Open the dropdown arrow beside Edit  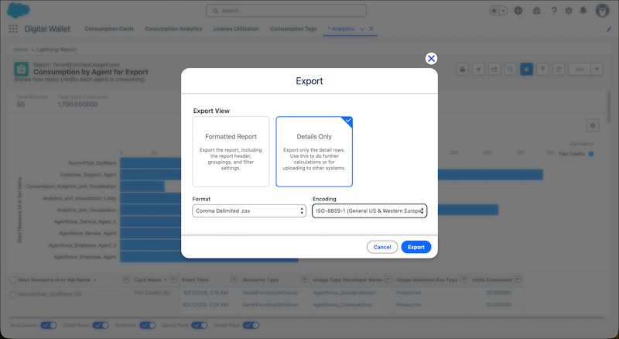(x=597, y=69)
